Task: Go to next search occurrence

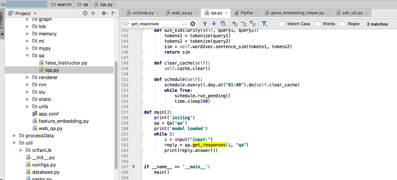Action: click(x=214, y=24)
